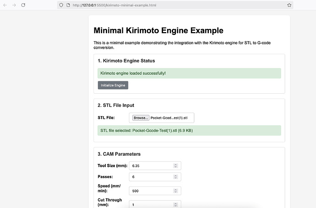Click the page info document icon
316x208 pixels.
pyautogui.click(x=68, y=5)
